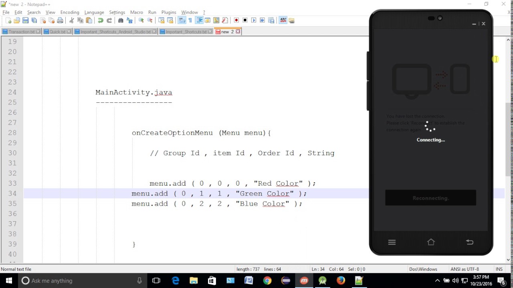
Task: Toggle Word wrap toolbar button
Action: (x=182, y=20)
